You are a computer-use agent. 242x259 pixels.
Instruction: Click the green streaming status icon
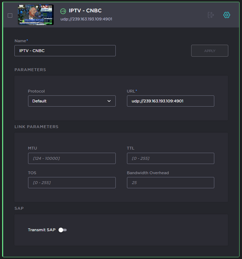(x=63, y=11)
